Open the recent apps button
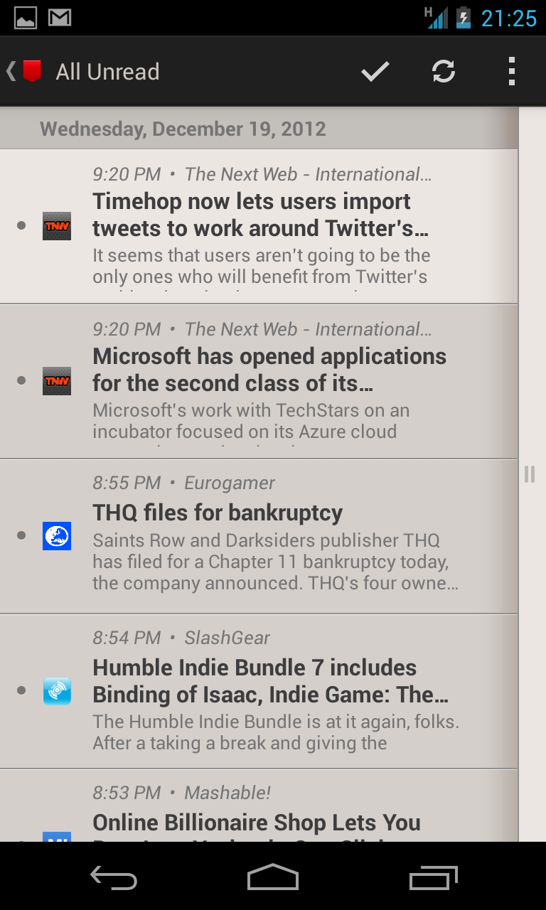Screen dimensions: 546x910 click(434, 878)
